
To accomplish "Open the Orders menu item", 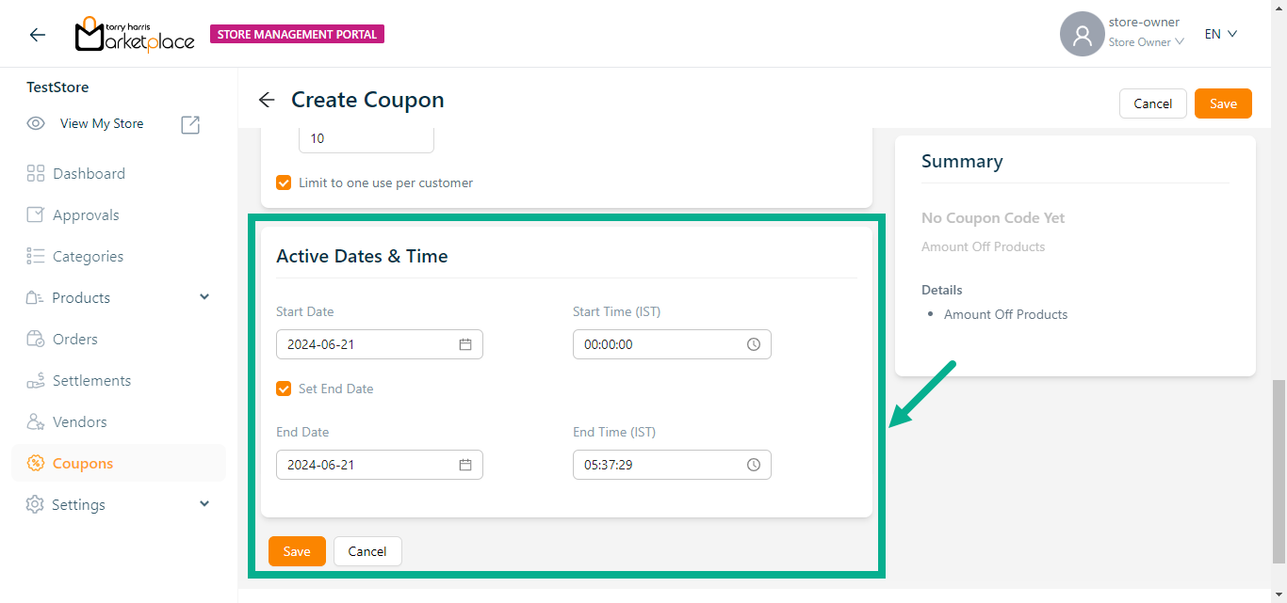I will coord(74,340).
